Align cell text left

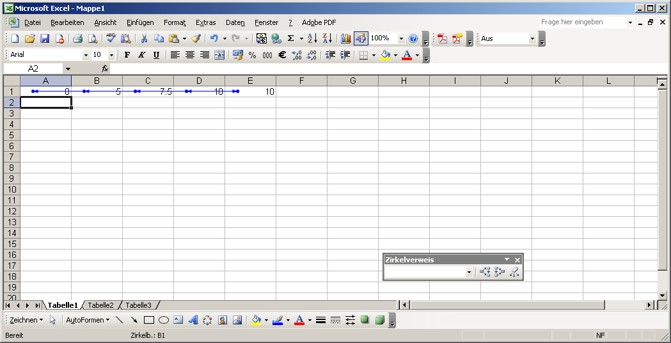175,55
